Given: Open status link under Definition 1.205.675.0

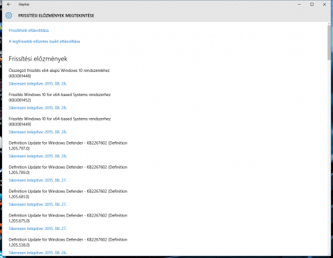Looking at the screenshot, I should click(x=37, y=229).
